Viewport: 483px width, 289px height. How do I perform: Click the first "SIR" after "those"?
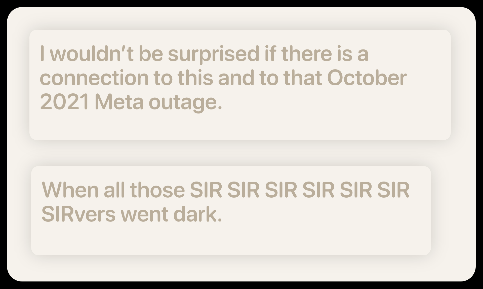click(206, 190)
